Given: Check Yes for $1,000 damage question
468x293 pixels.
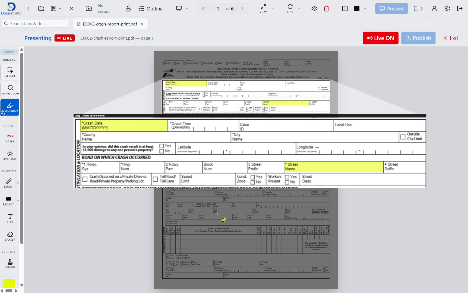Looking at the screenshot, I should [x=162, y=146].
